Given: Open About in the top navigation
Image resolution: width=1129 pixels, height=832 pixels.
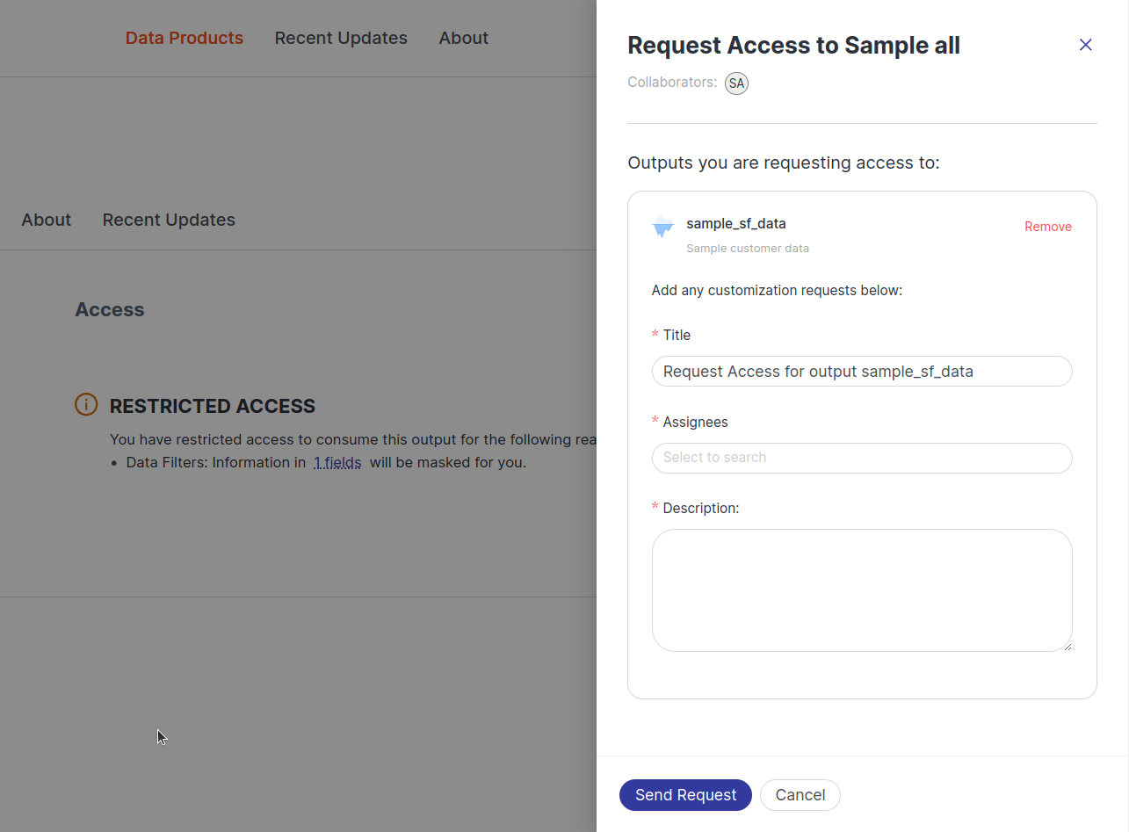Looking at the screenshot, I should click(x=464, y=38).
